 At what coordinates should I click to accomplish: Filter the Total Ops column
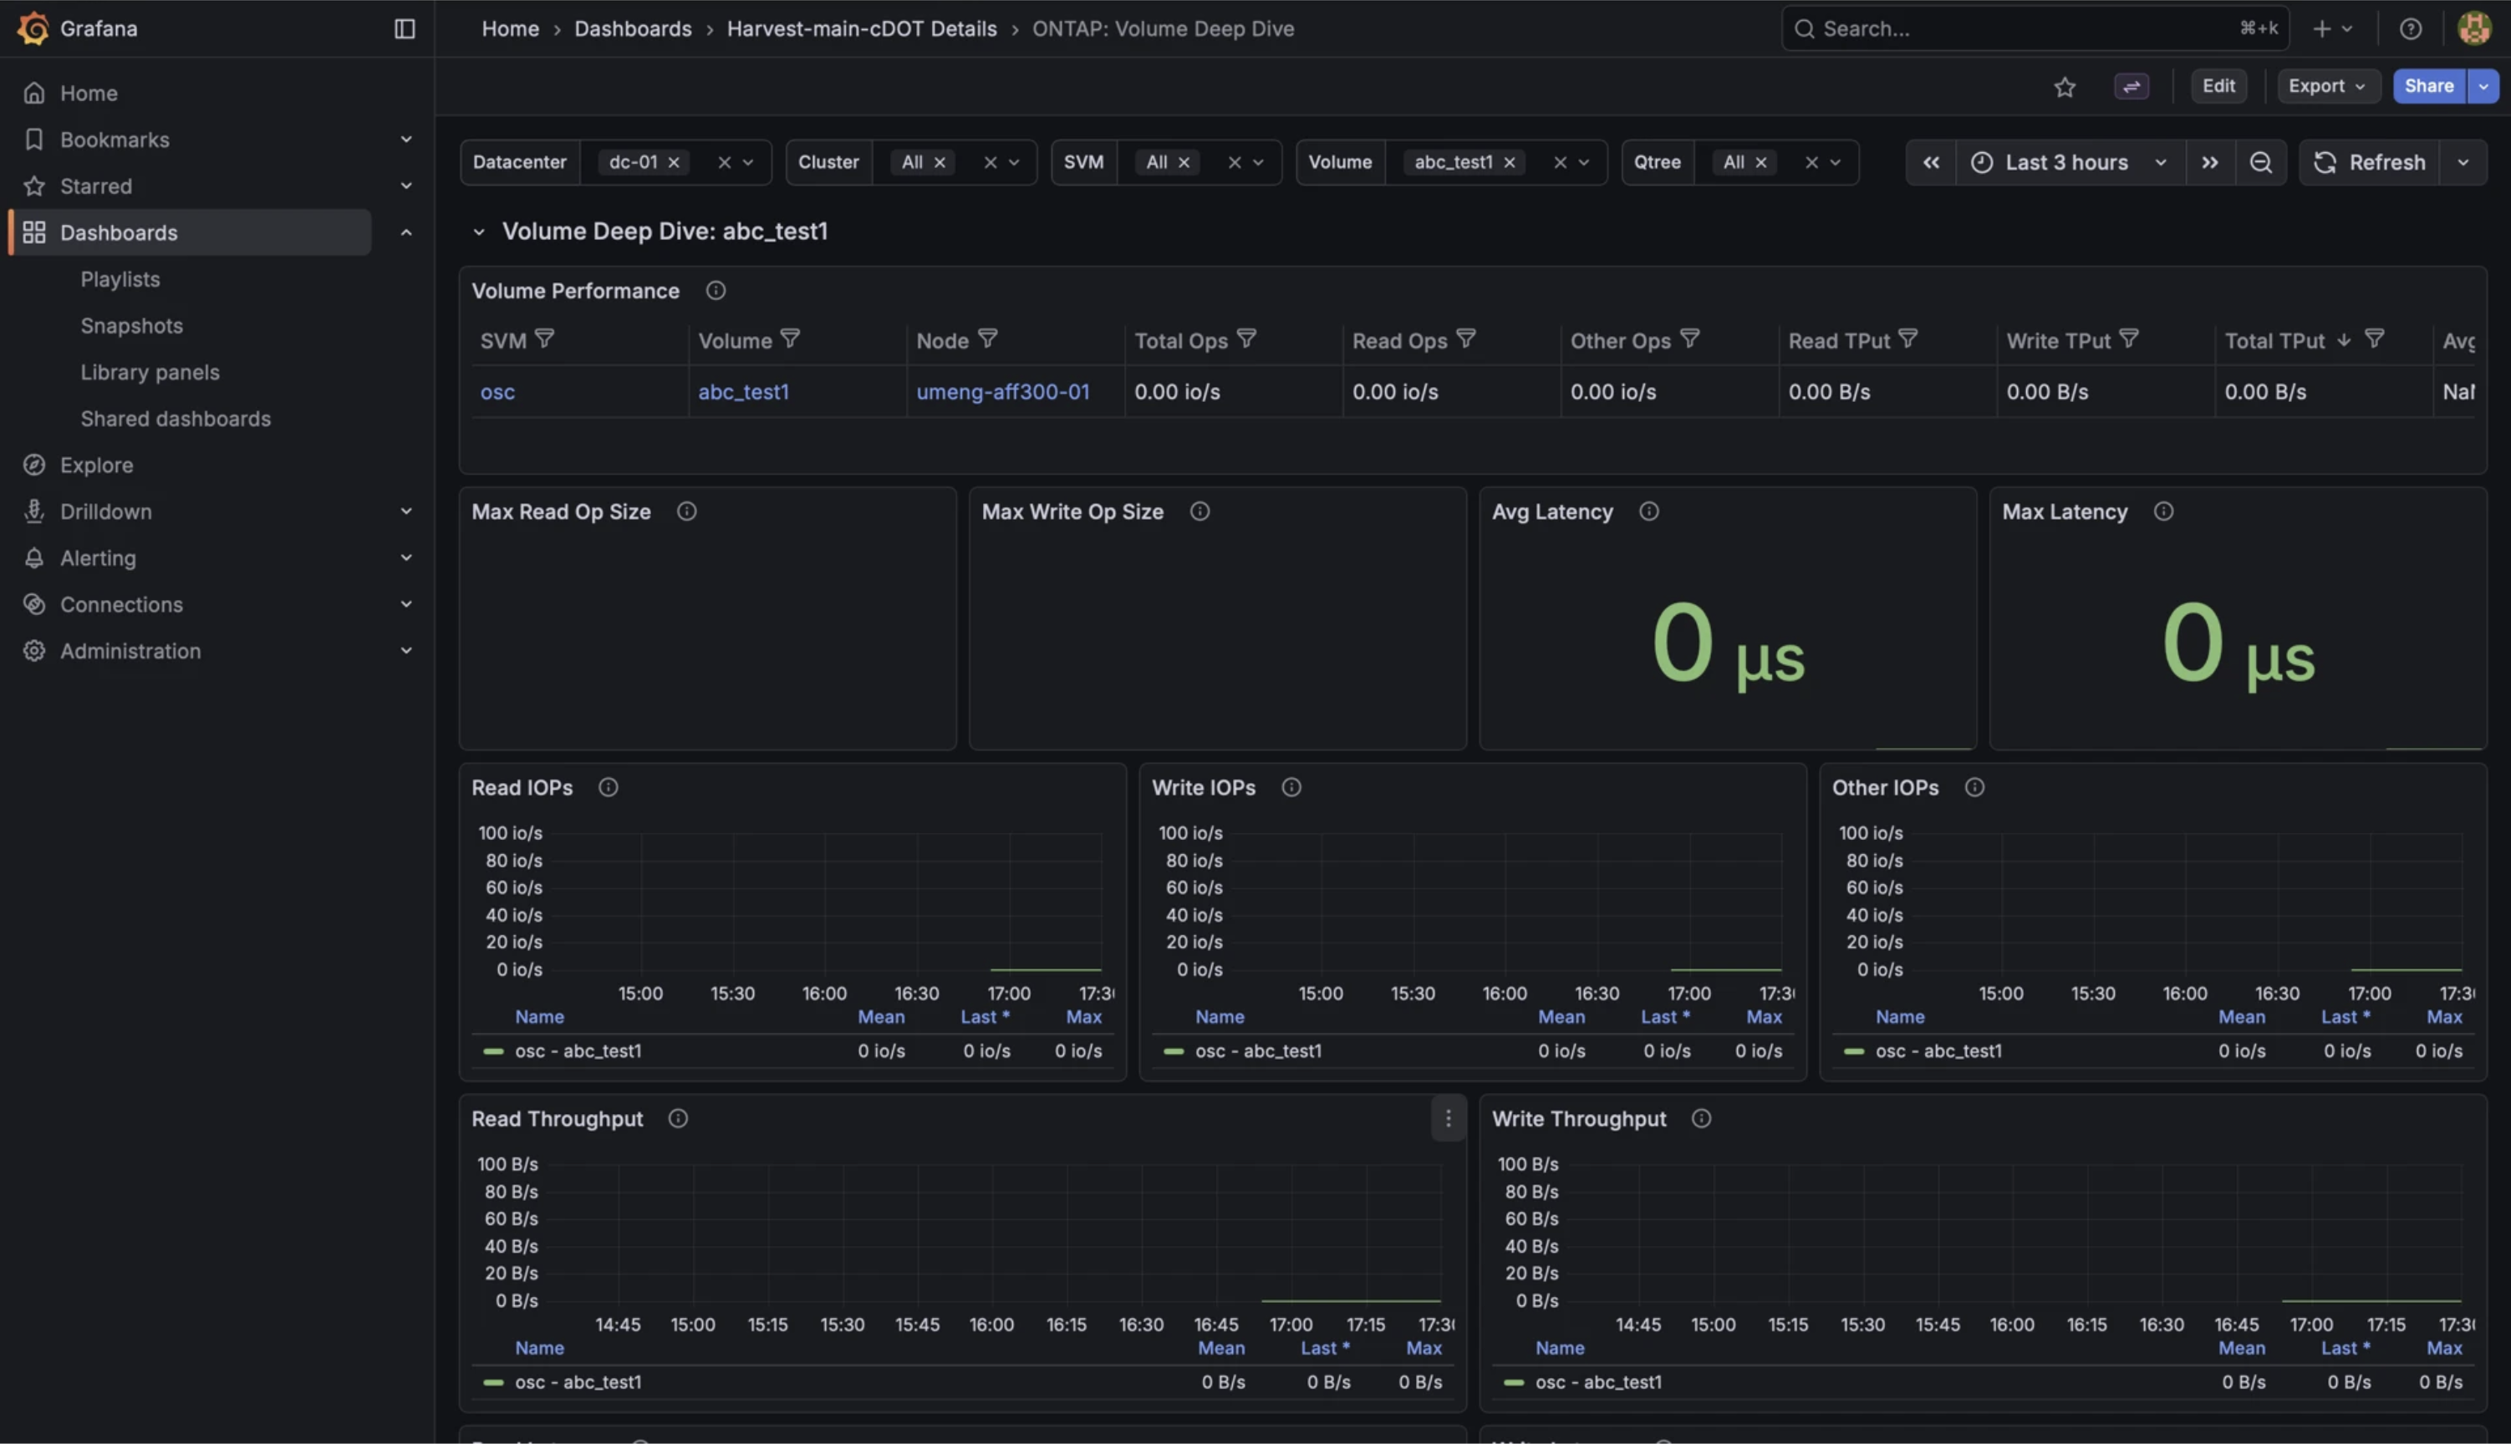tap(1246, 339)
